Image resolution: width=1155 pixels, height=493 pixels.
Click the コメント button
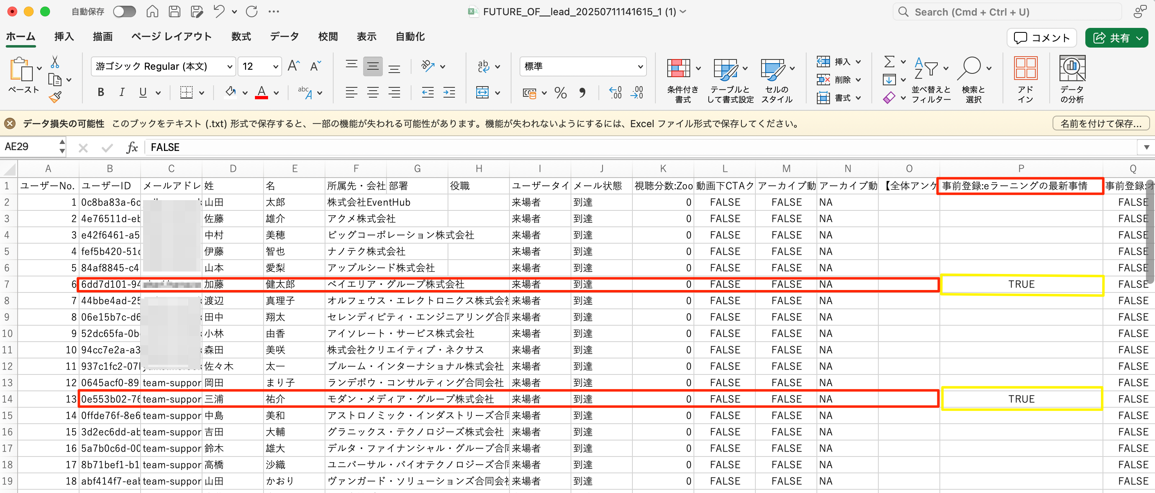[1041, 38]
